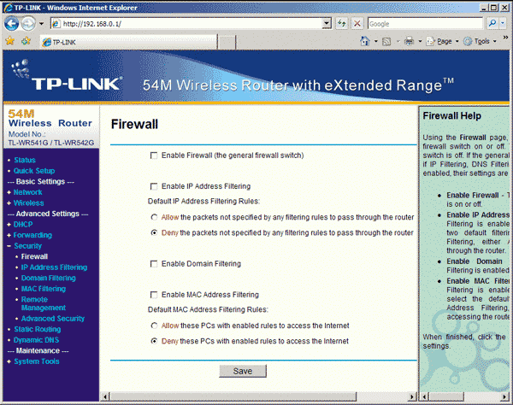The height and width of the screenshot is (405, 513).
Task: Click help pane scroll left arrow
Action: [424, 396]
